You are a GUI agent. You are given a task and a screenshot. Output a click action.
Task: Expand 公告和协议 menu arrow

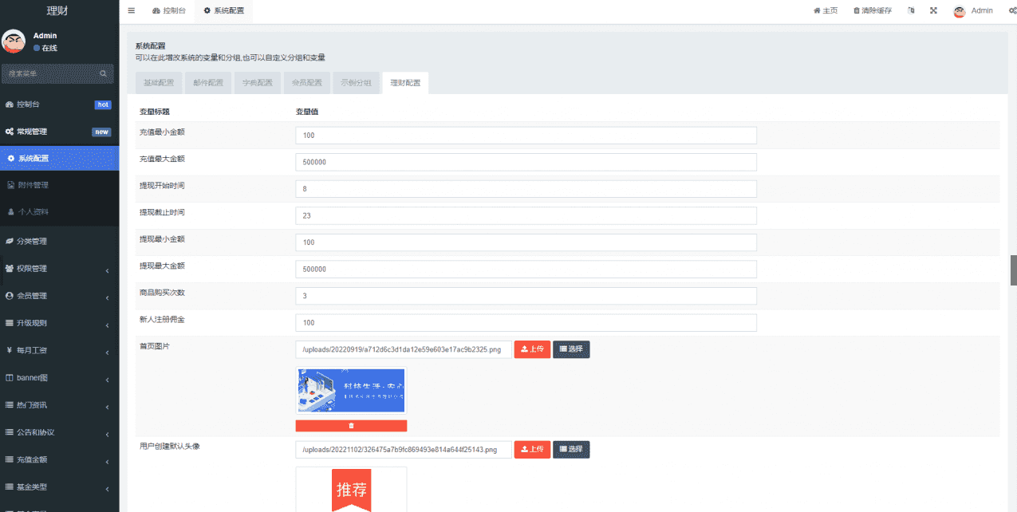click(107, 434)
